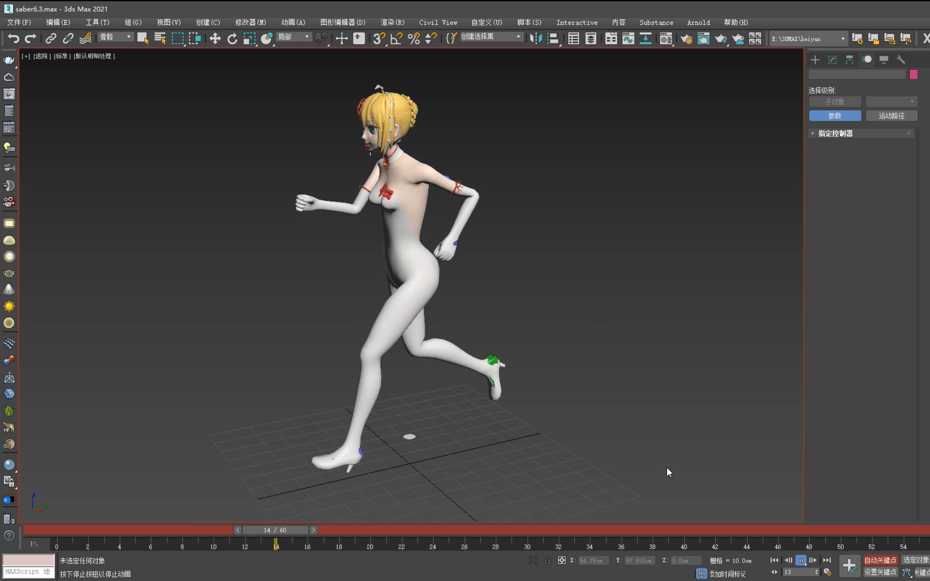Go to the end frame

coord(827,560)
